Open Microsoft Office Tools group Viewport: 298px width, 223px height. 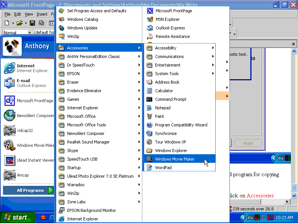[99, 125]
